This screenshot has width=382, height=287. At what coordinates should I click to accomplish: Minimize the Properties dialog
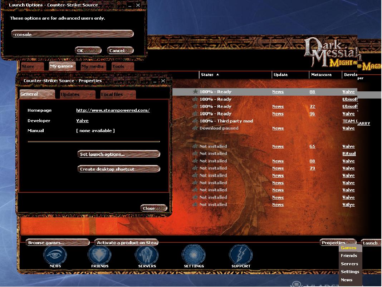pyautogui.click(x=155, y=81)
